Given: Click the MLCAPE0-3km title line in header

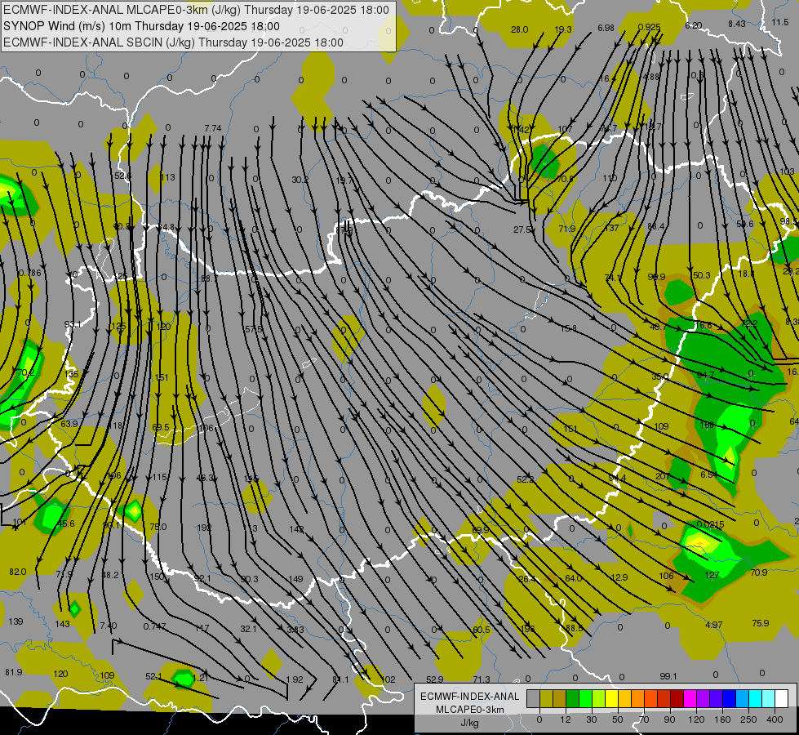Looking at the screenshot, I should pos(196,10).
